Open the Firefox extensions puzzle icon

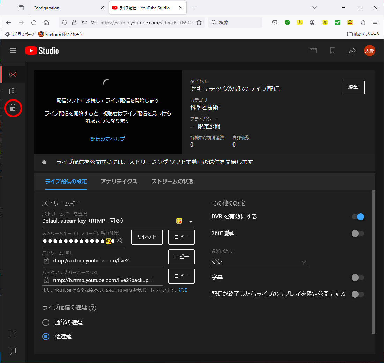[363, 23]
